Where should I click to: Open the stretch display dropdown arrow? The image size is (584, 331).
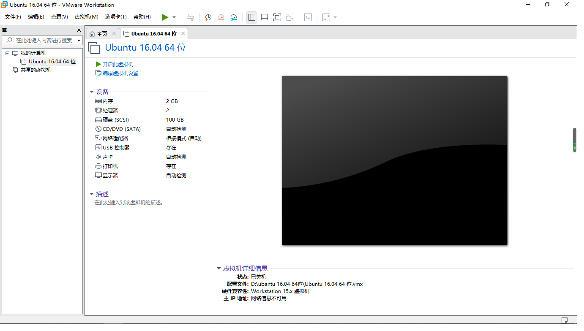335,17
